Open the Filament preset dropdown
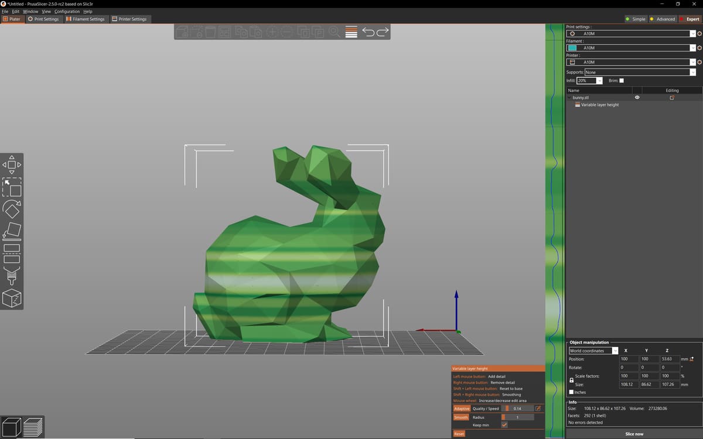The image size is (703, 439). click(631, 48)
